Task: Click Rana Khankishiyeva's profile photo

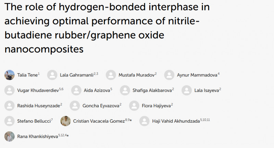Action: click(x=9, y=136)
